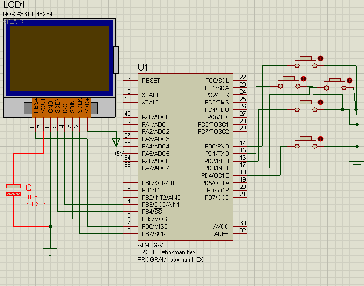Viewport: 364px width, 286px height.
Task: Click the push button wired to PD2/INT0
Action: point(306,106)
